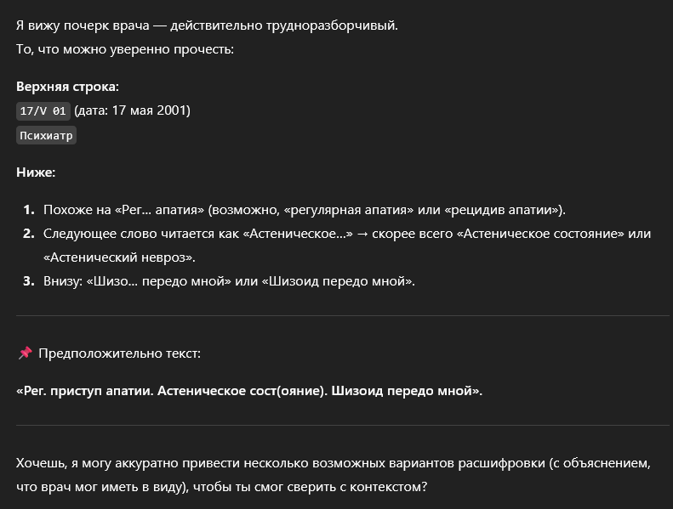Click the "Предположительно текст:" label
This screenshot has width=673, height=509.
pos(119,353)
